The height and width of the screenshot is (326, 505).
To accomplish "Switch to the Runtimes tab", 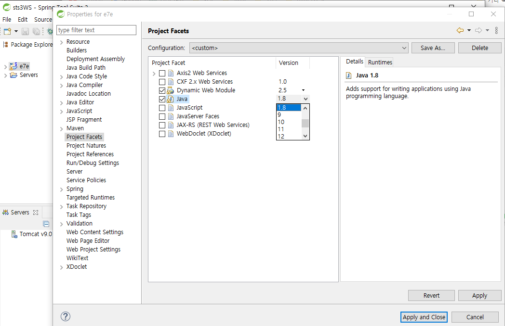I will (x=380, y=63).
